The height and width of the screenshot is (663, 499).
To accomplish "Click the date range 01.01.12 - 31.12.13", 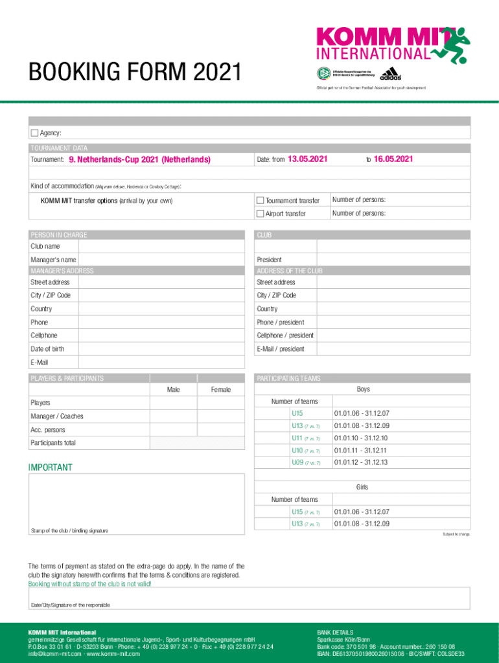I will [x=361, y=462].
